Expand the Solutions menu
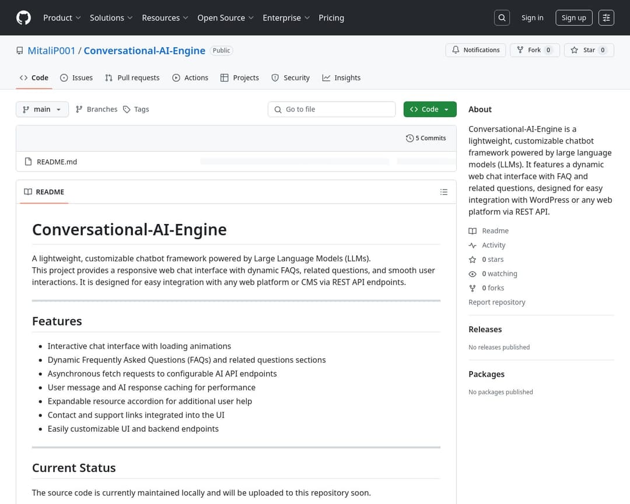Image resolution: width=630 pixels, height=504 pixels. tap(111, 17)
